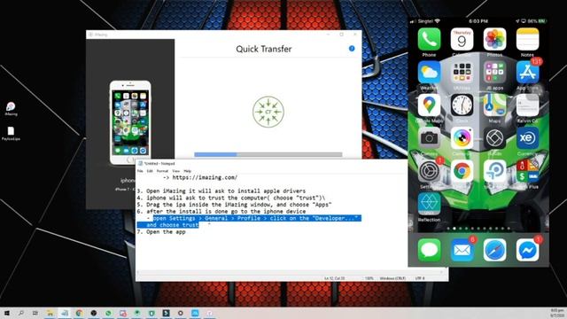The image size is (567, 319).
Task: Open the blue-and-white P logo app on iPhone
Action: pos(494,171)
